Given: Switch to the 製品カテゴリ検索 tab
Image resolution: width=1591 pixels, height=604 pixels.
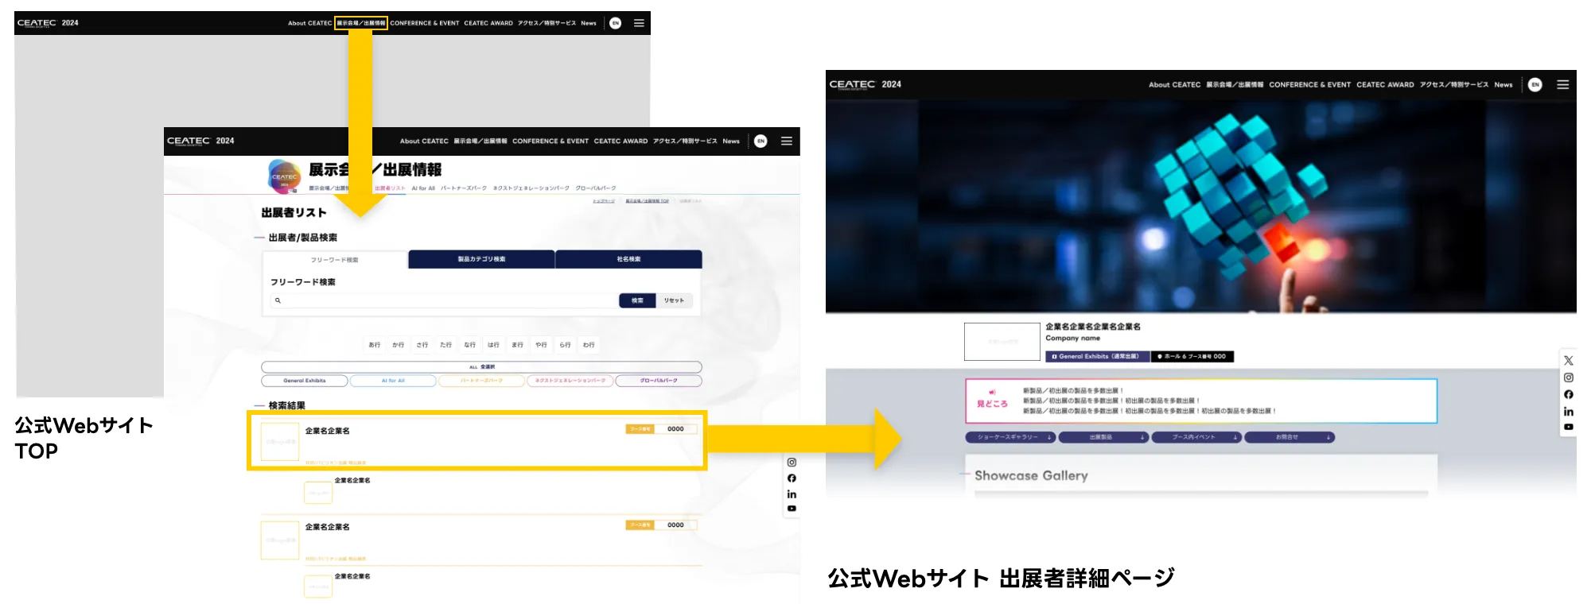Looking at the screenshot, I should click(x=481, y=259).
